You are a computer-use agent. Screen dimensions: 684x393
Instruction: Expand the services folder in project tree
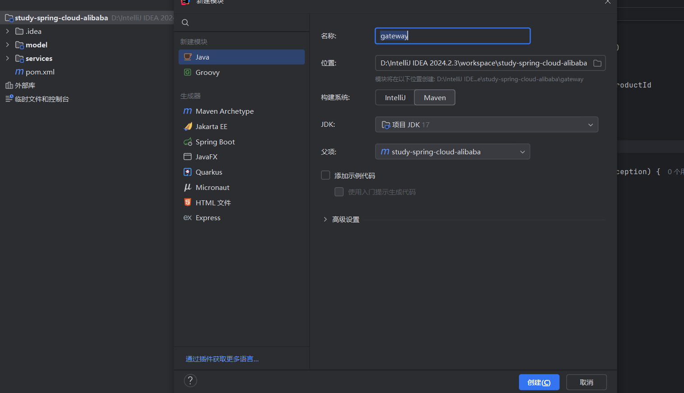point(7,58)
